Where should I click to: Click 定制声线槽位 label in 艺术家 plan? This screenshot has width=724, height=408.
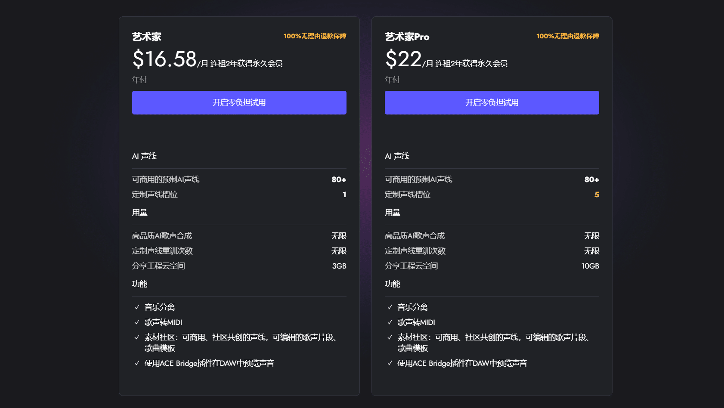pyautogui.click(x=155, y=195)
